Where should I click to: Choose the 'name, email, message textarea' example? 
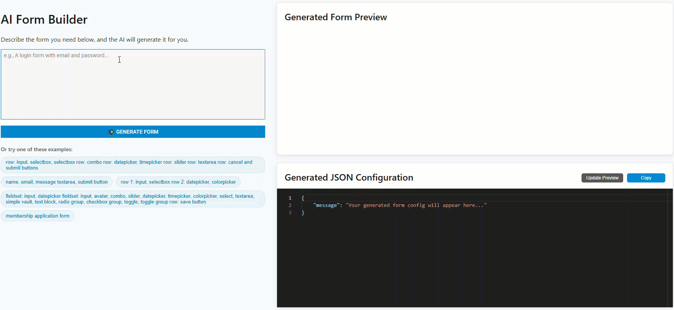[57, 182]
